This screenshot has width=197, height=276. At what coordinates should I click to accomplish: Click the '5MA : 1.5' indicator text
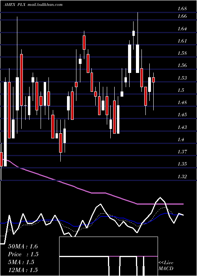click(x=21, y=262)
